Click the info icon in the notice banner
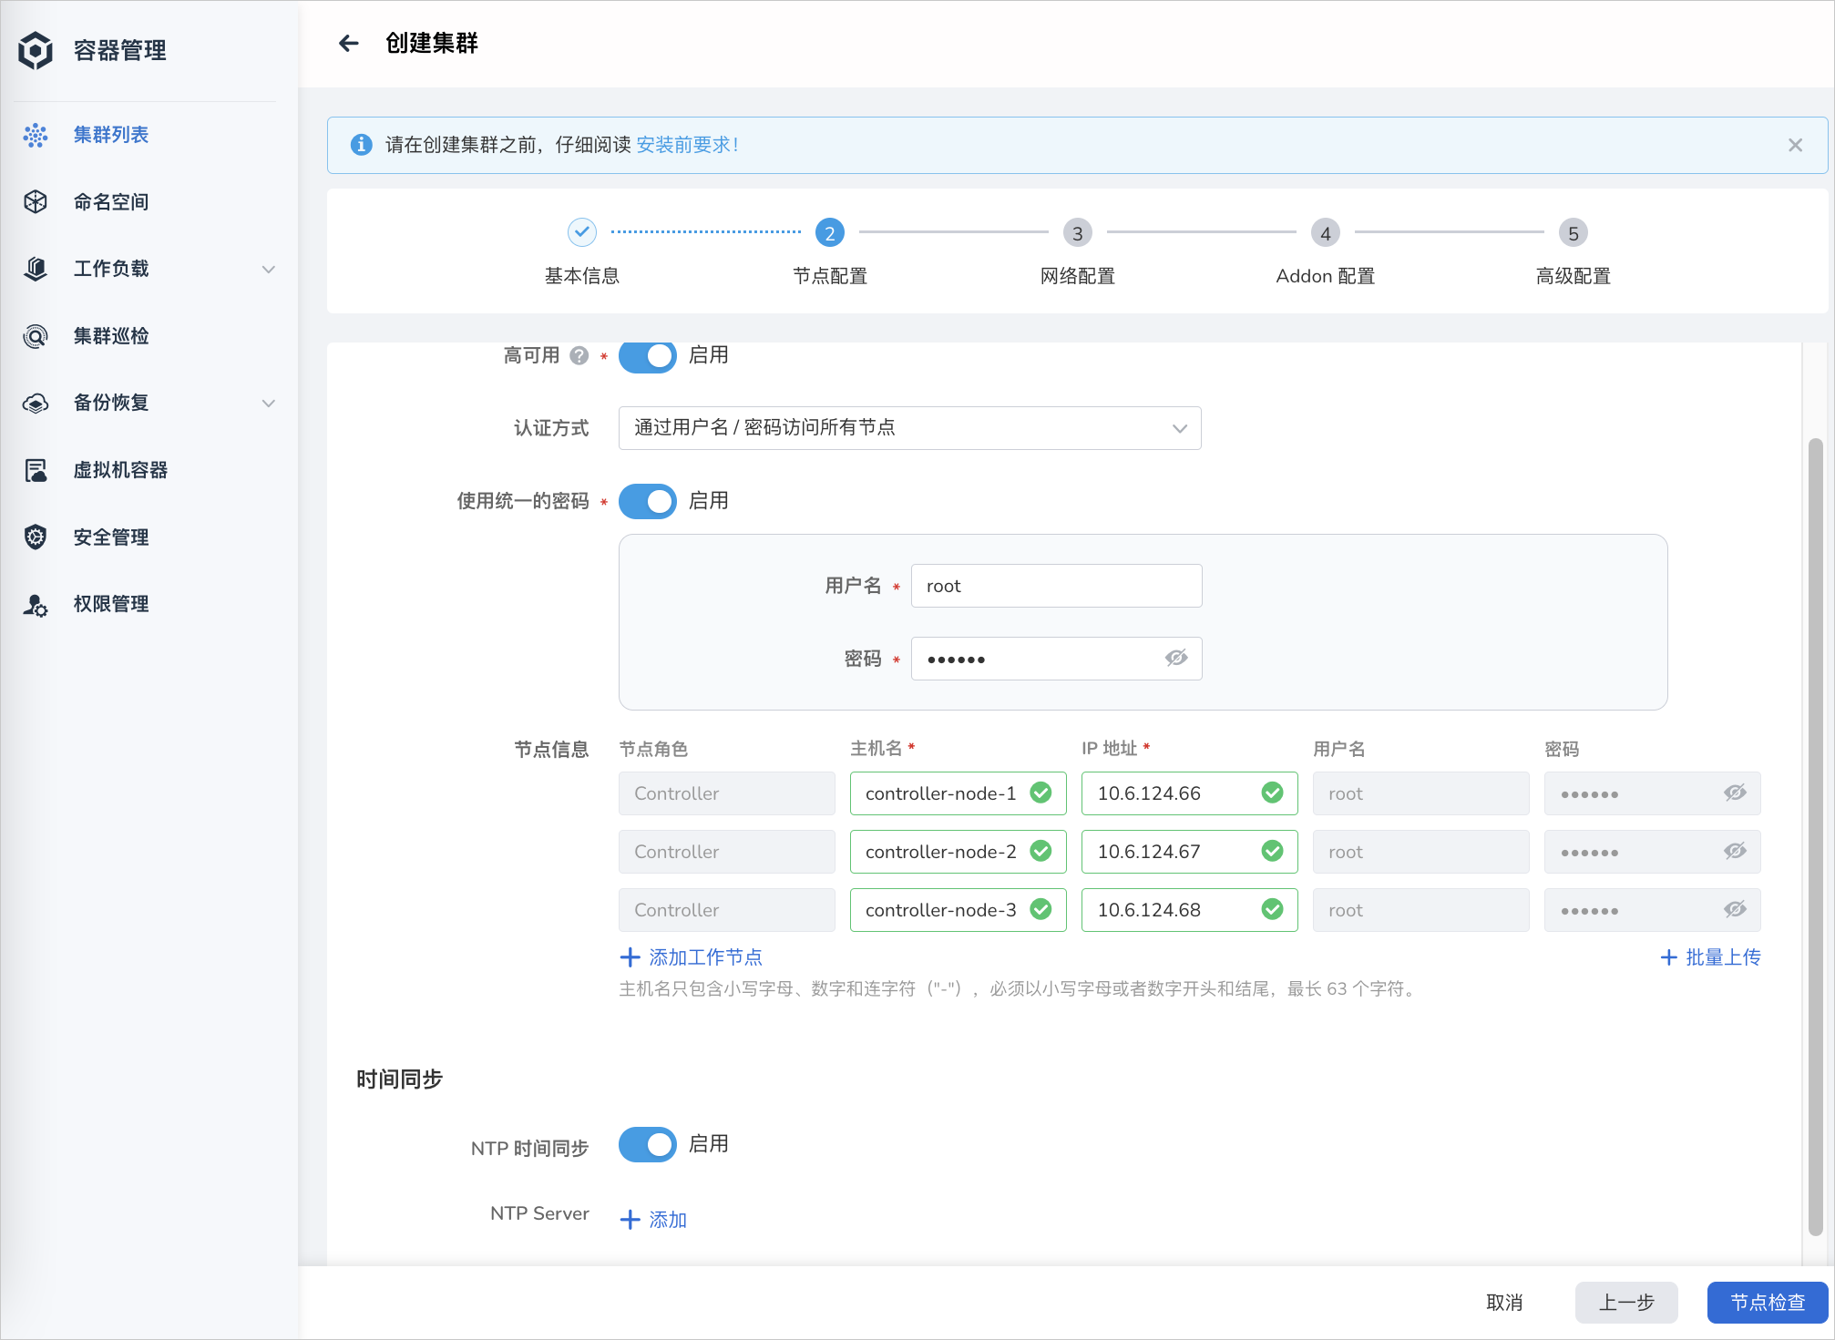 pyautogui.click(x=362, y=145)
